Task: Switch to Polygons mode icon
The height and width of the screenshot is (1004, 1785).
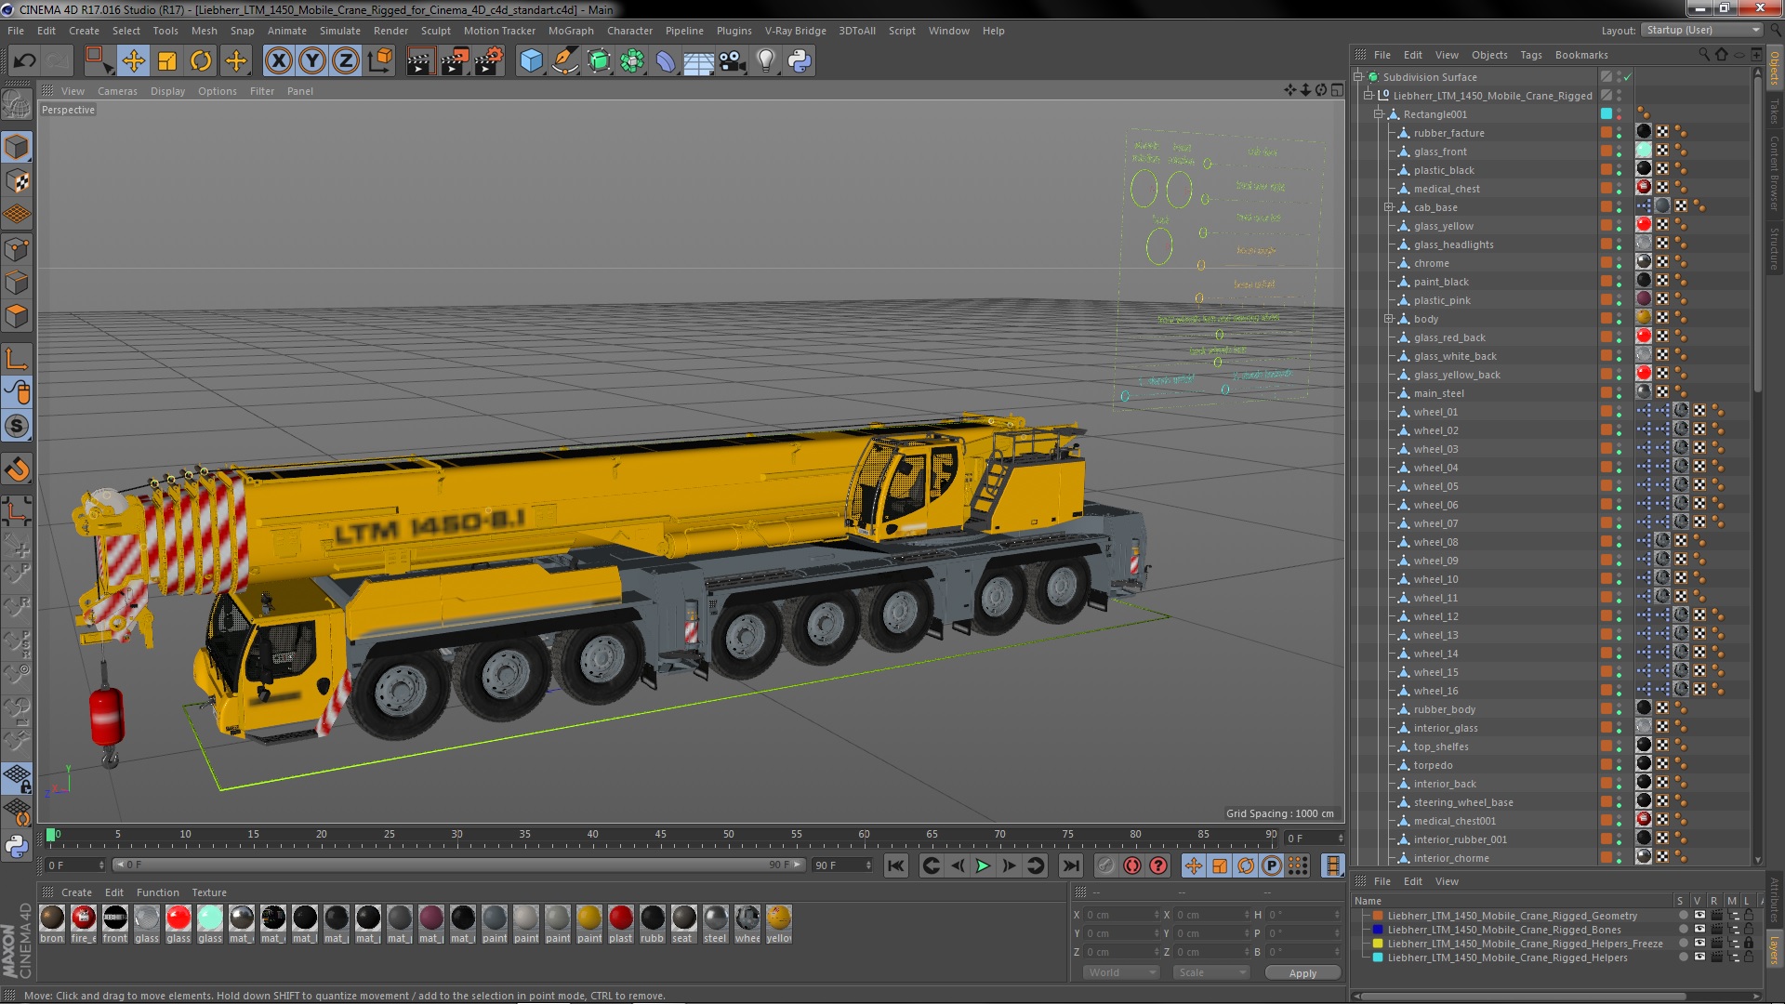Action: [x=17, y=316]
